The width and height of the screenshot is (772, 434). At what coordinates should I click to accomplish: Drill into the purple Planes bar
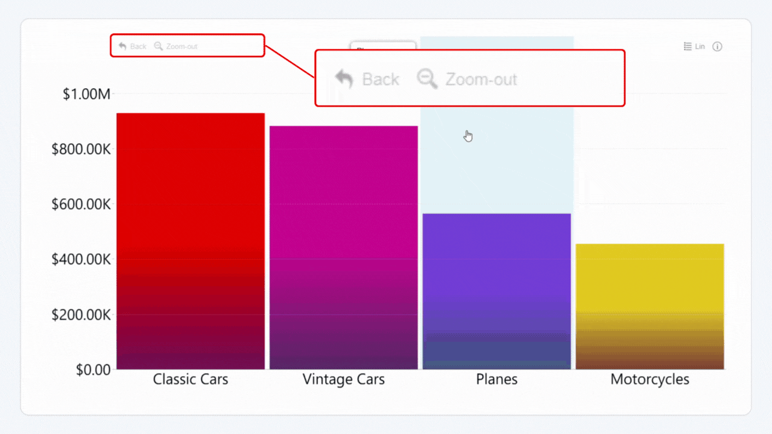pyautogui.click(x=496, y=291)
